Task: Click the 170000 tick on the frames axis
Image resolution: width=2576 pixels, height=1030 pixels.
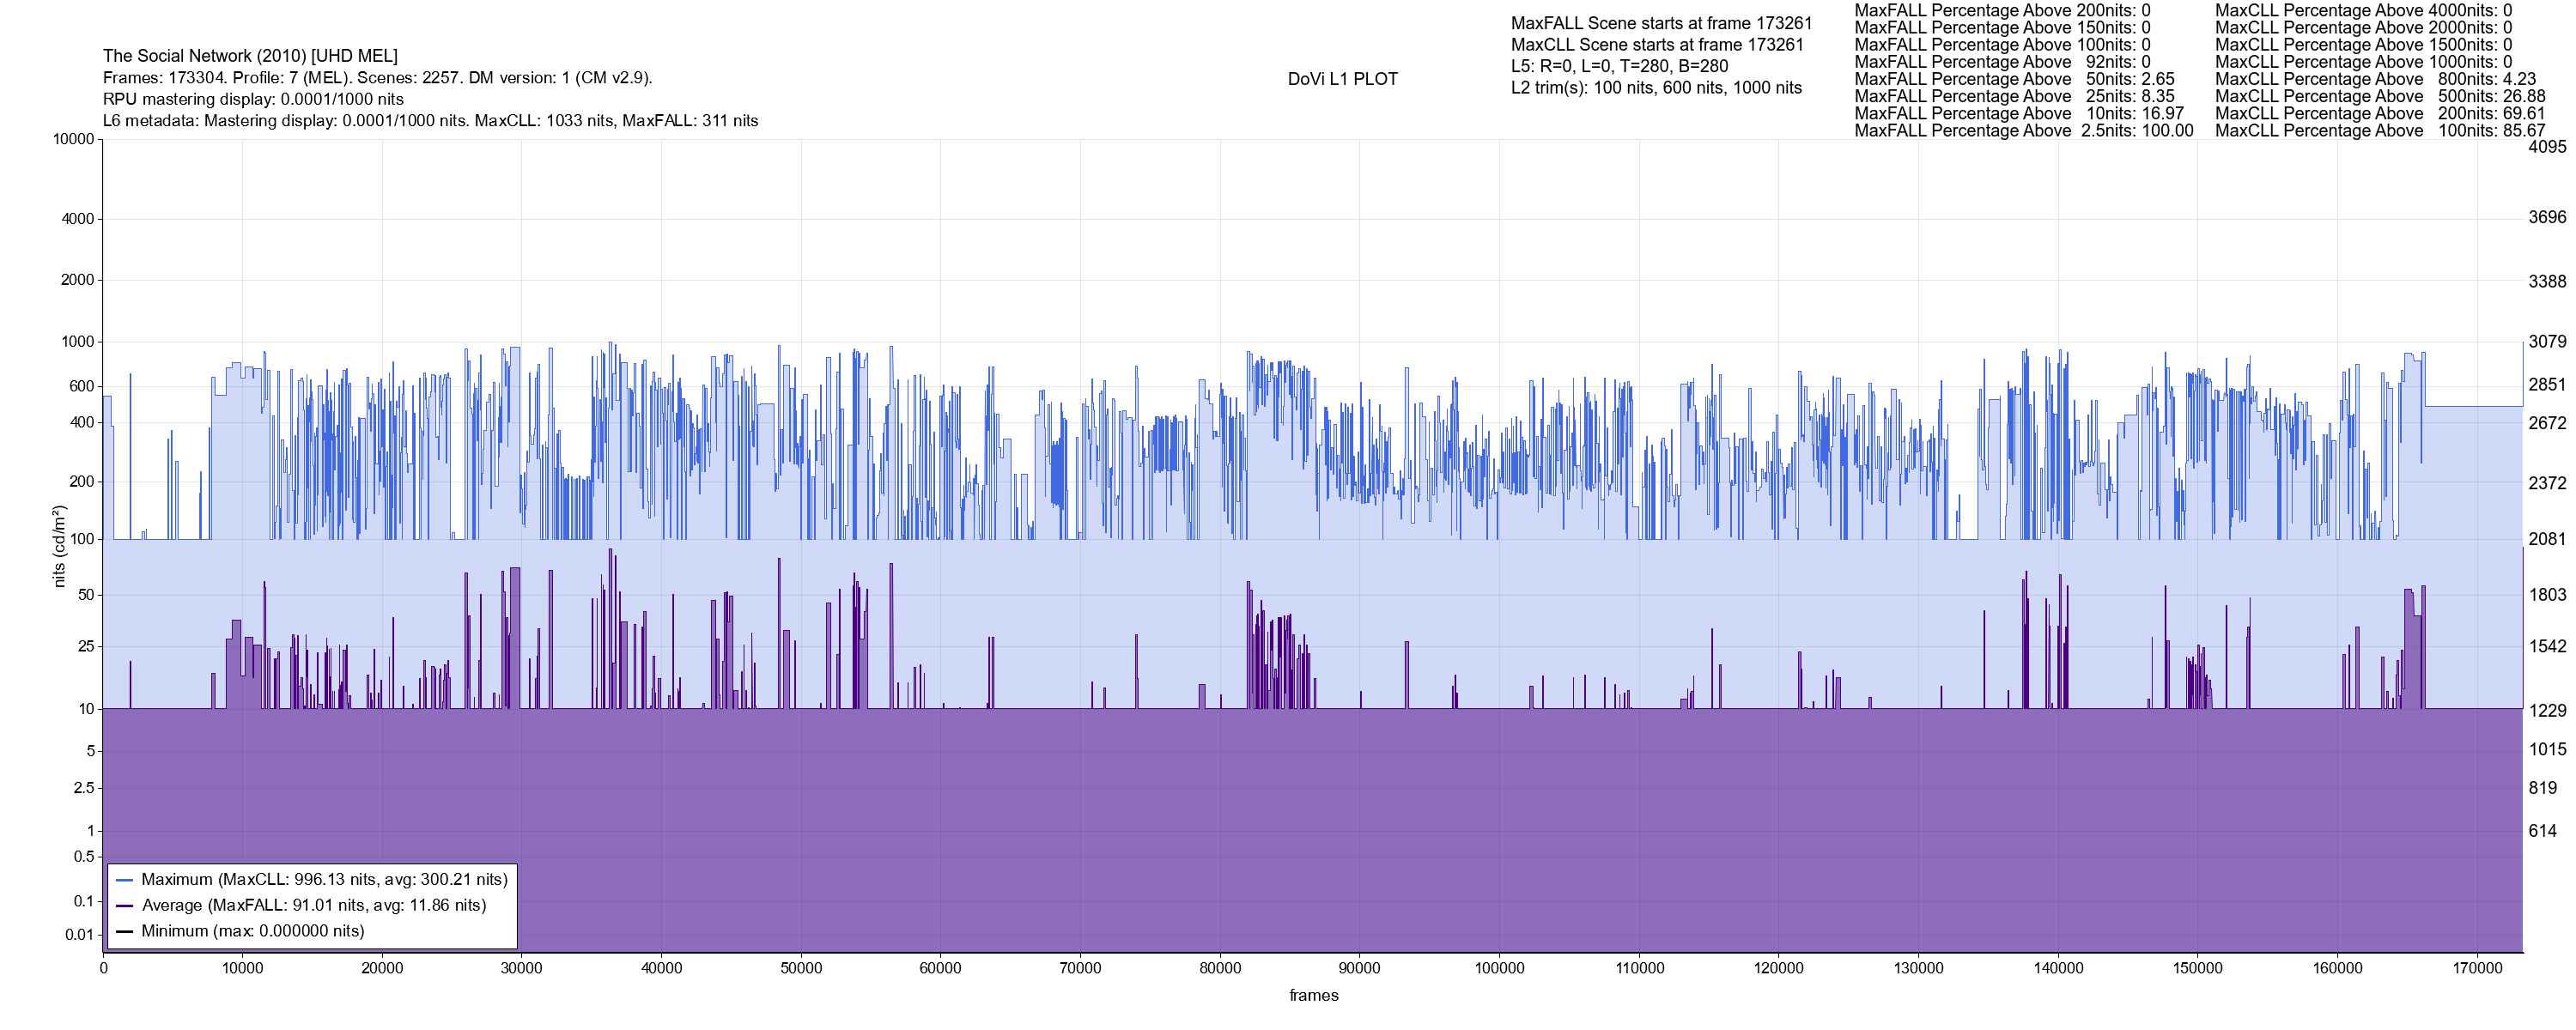Action: pos(2477,969)
